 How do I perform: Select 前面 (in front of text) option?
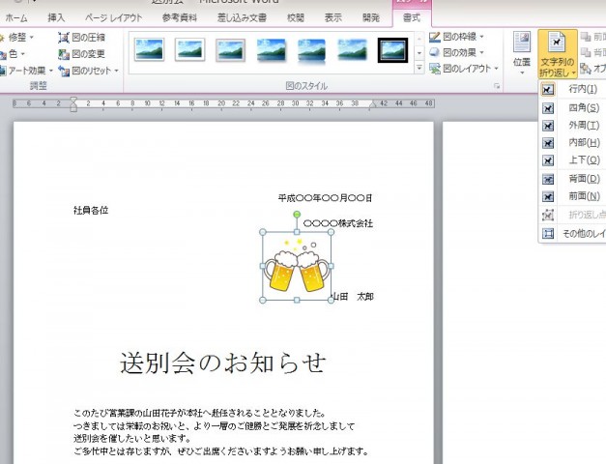(x=583, y=196)
